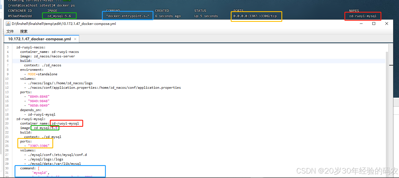Click the Java app icon in title bar

click(8, 24)
